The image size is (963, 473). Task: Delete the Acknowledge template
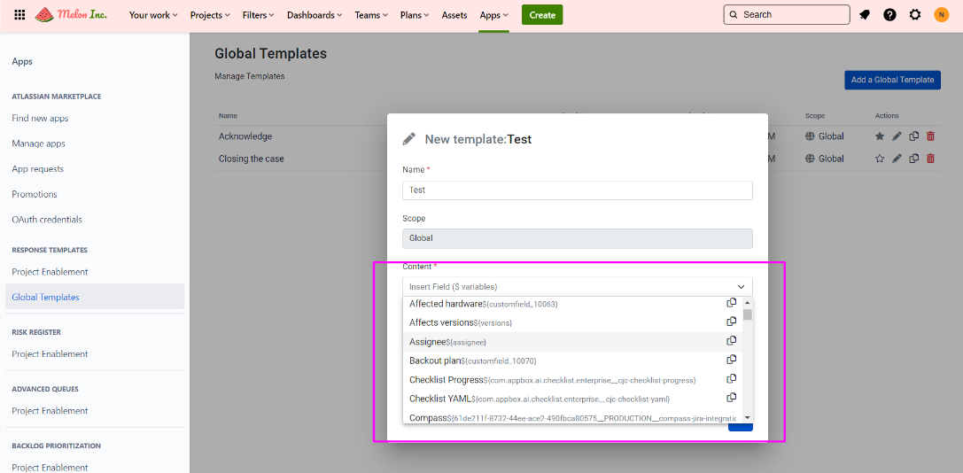point(930,136)
